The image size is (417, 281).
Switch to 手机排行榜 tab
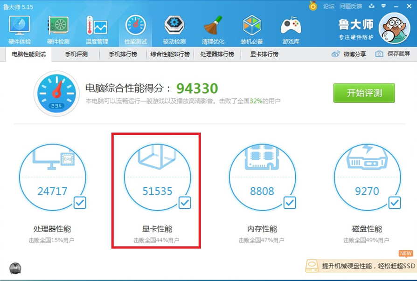point(123,54)
